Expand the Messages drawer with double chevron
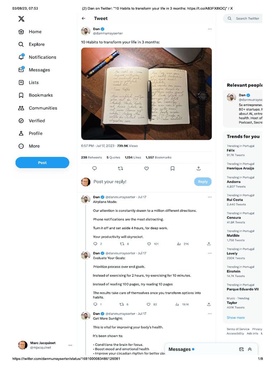Image resolution: width=275 pixels, height=367 pixels. 250,349
